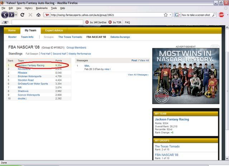Switch to the Expert Advice tab
This screenshot has height=166, width=229.
pyautogui.click(x=54, y=30)
